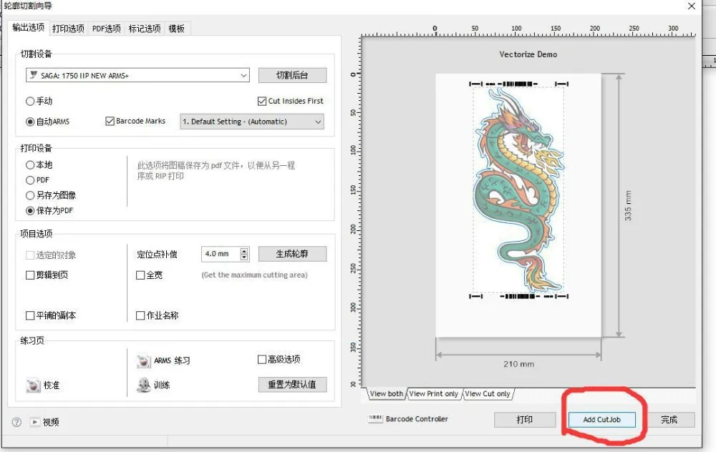Click the generate contour (生成轮廓) button
The image size is (716, 452).
coord(292,254)
